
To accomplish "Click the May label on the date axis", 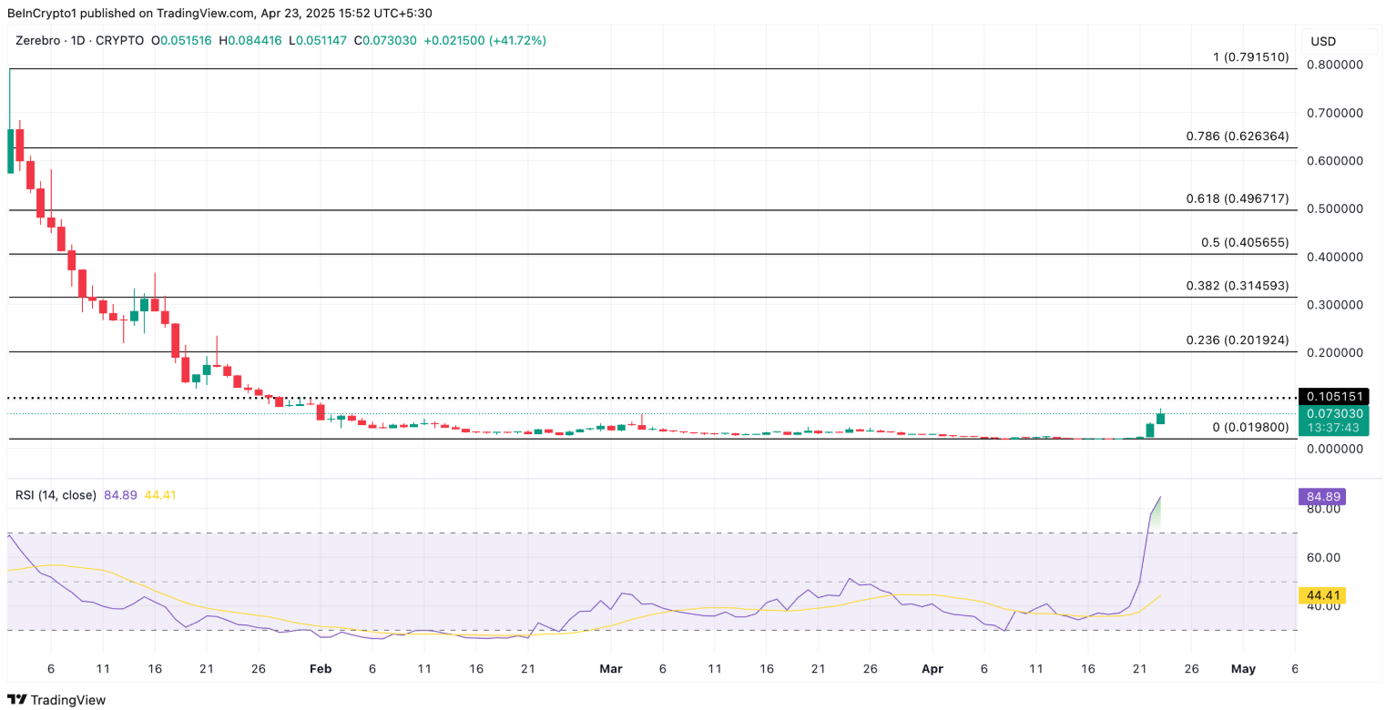I will tap(1243, 668).
